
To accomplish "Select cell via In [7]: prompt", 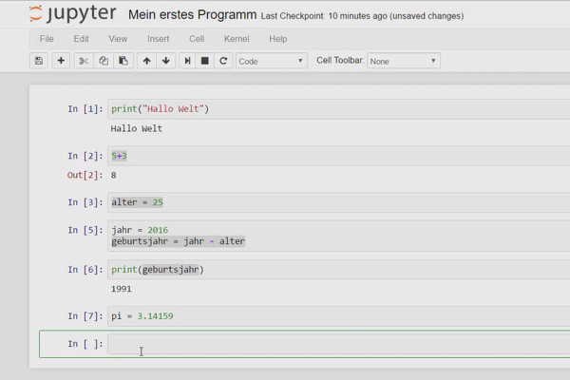I will coord(85,316).
